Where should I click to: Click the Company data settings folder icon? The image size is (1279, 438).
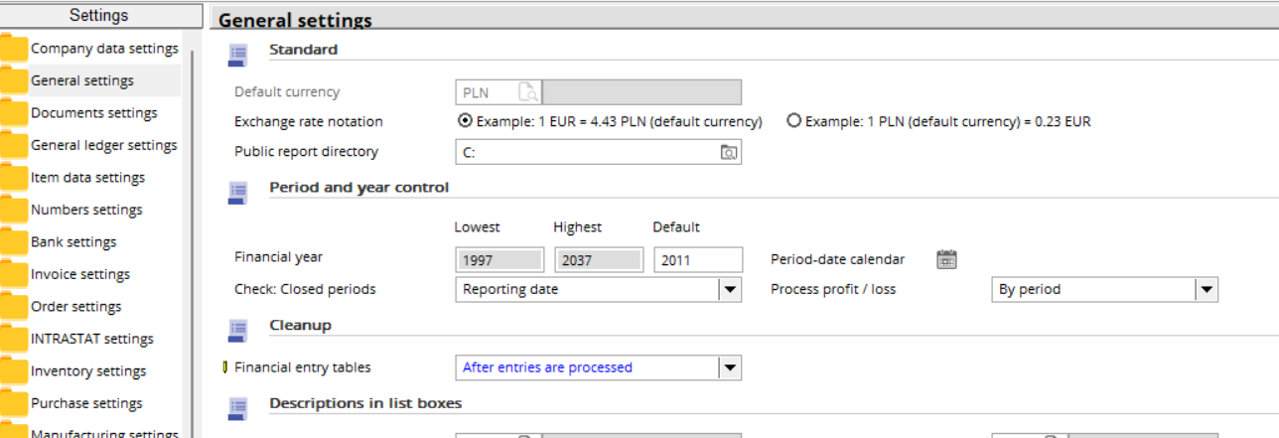14,49
